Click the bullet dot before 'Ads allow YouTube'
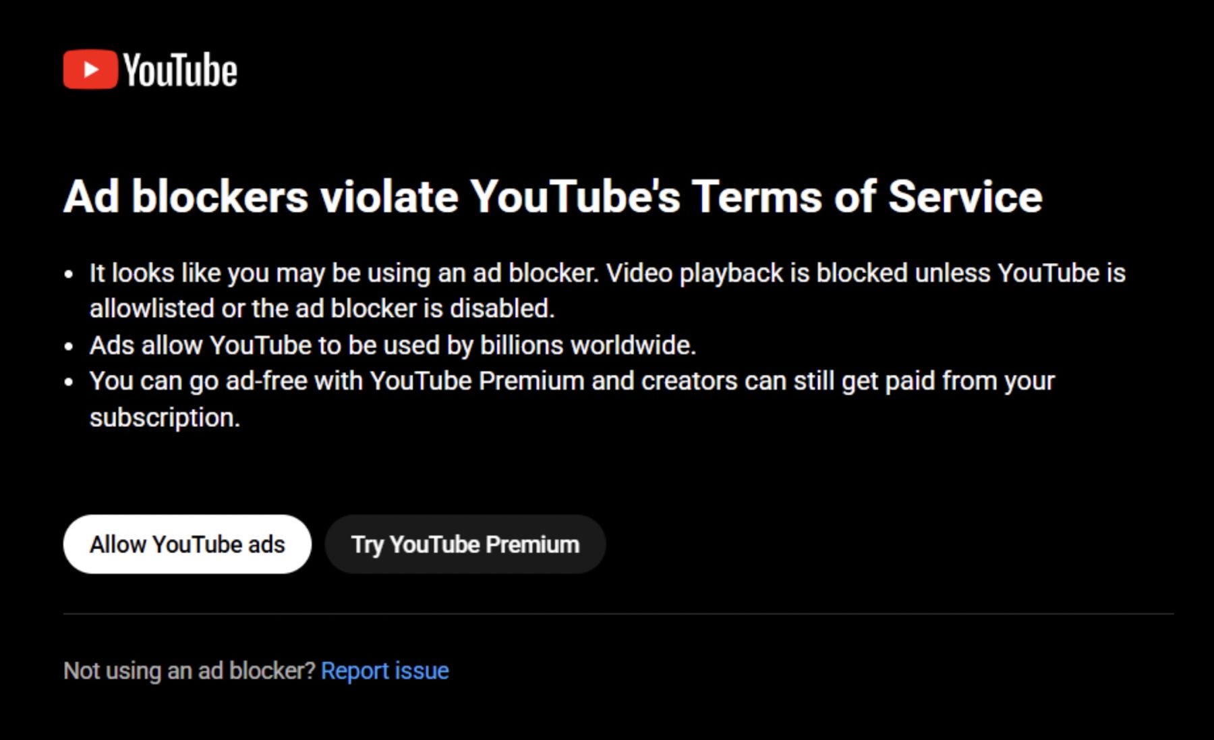The width and height of the screenshot is (1214, 740). (x=68, y=347)
